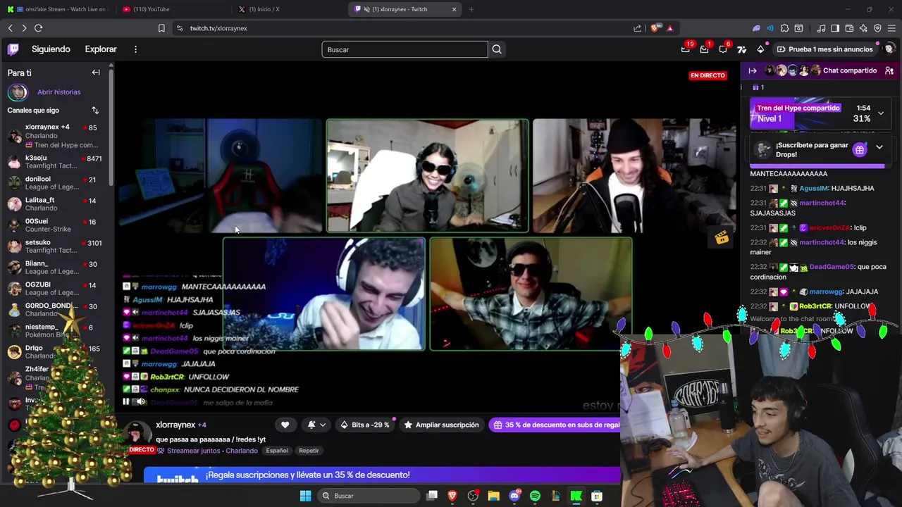Open File Explorer from the taskbar
902x507 pixels.
[493, 496]
